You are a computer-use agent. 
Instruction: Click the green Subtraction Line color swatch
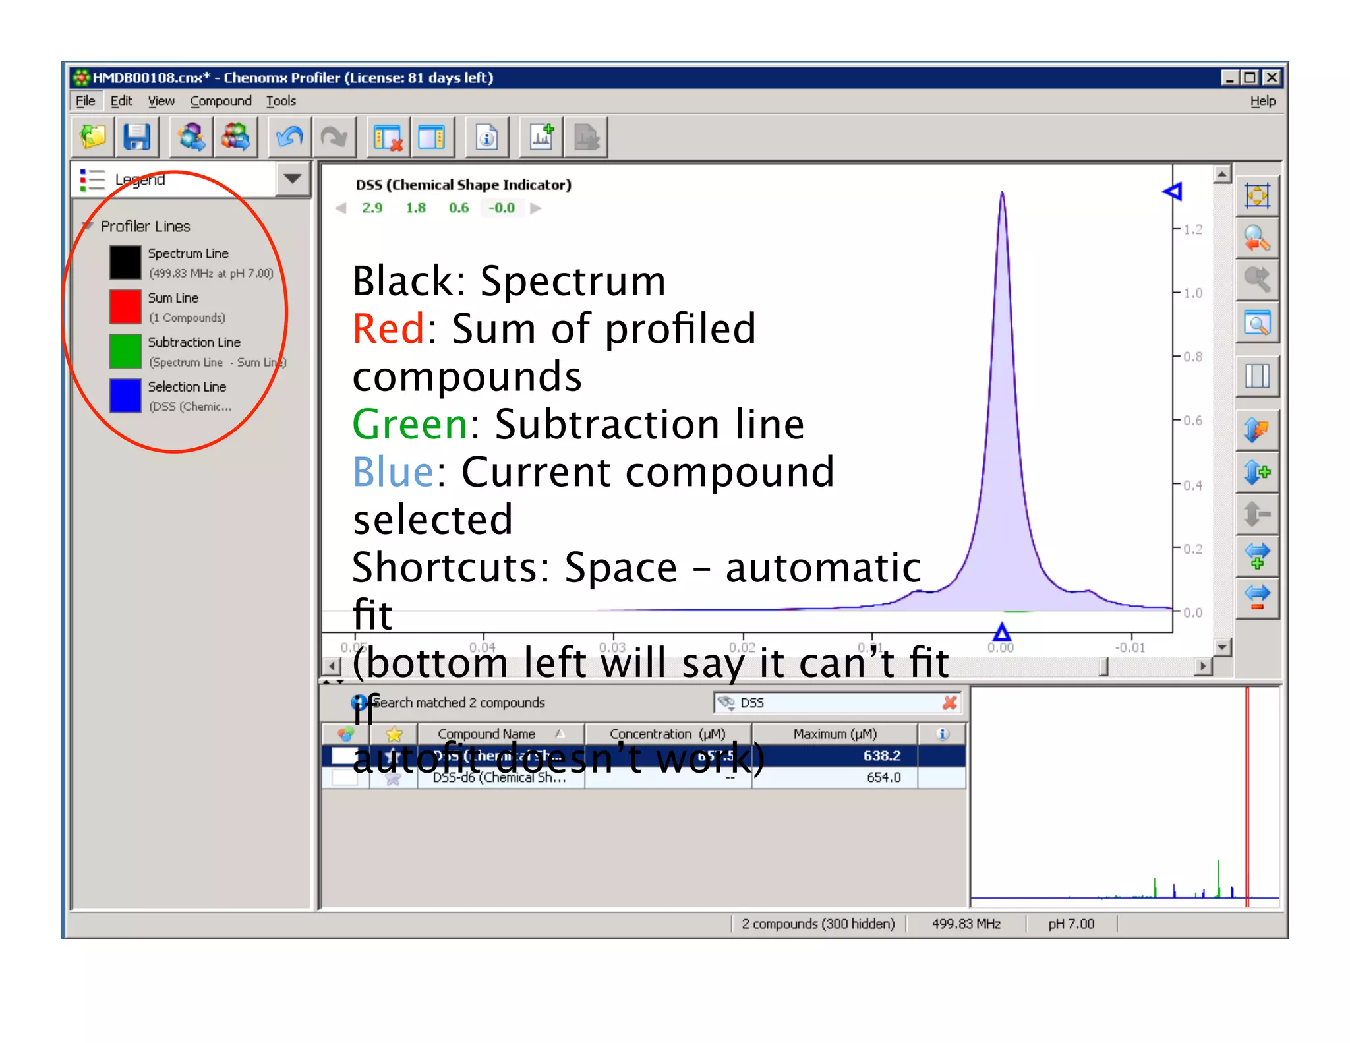point(125,351)
